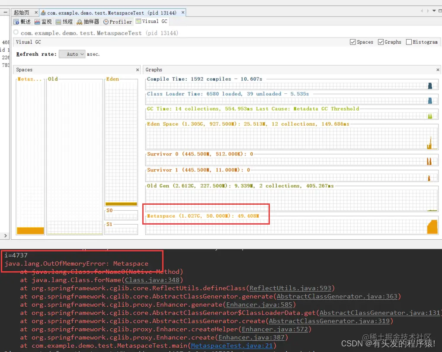Image resolution: width=442 pixels, height=352 pixels.
Task: Open Enhancer.java:572 stack trace link
Action: (275, 329)
